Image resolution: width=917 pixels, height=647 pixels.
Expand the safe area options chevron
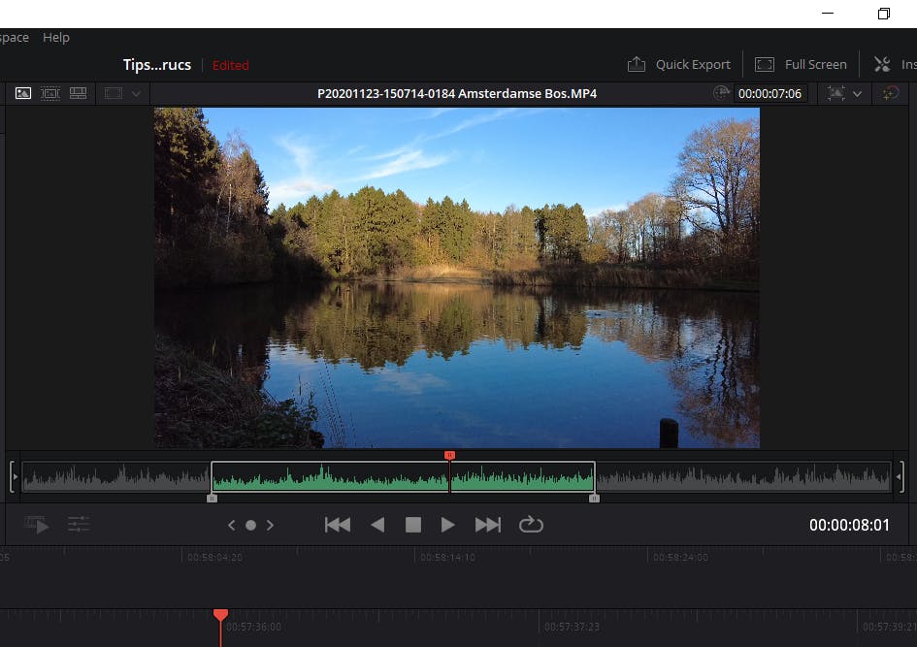857,93
